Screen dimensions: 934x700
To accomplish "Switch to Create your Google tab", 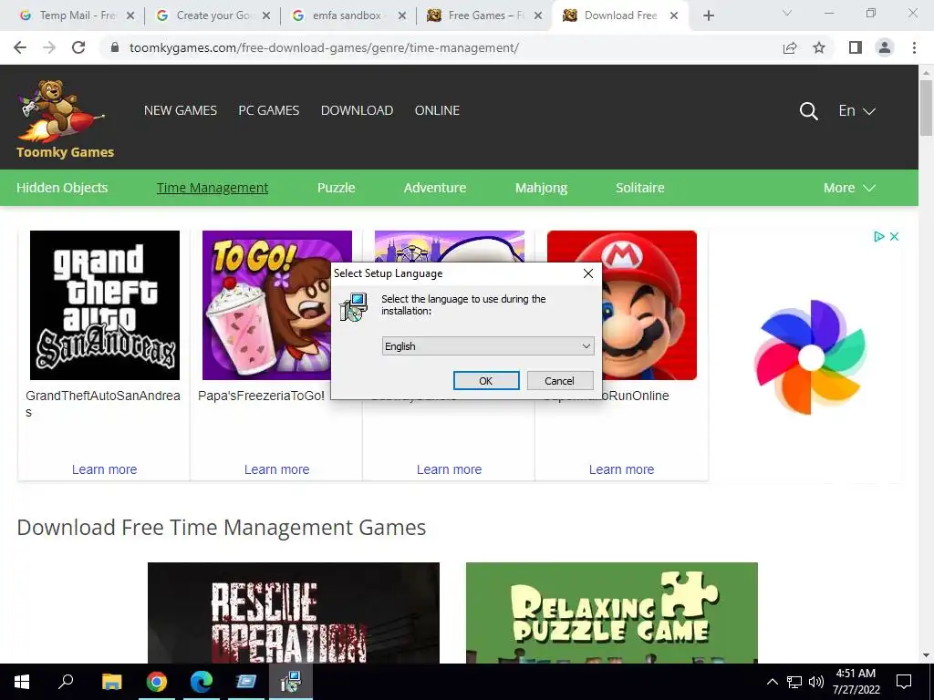I will click(212, 15).
